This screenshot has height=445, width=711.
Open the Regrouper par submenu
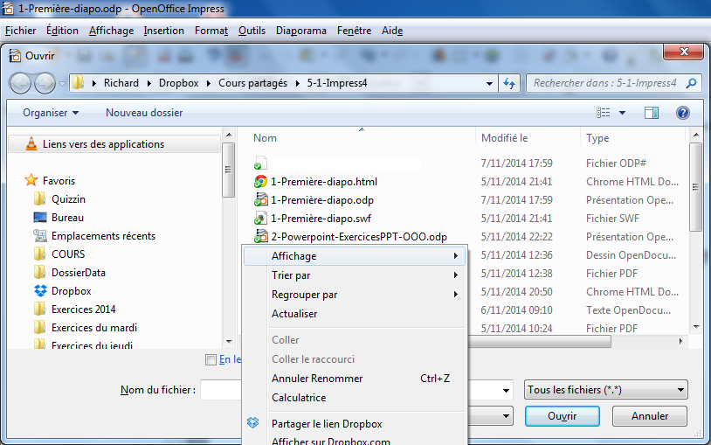(x=354, y=295)
